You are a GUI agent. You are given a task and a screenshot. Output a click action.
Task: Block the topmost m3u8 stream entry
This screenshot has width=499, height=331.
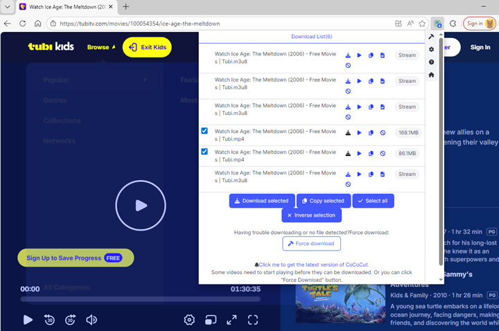pos(348,66)
